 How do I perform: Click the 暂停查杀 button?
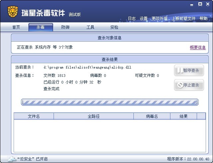[189, 71]
